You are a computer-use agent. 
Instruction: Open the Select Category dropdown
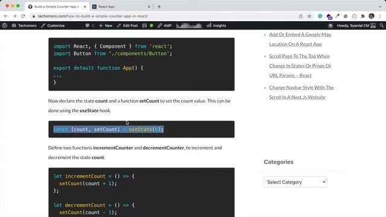(295, 182)
